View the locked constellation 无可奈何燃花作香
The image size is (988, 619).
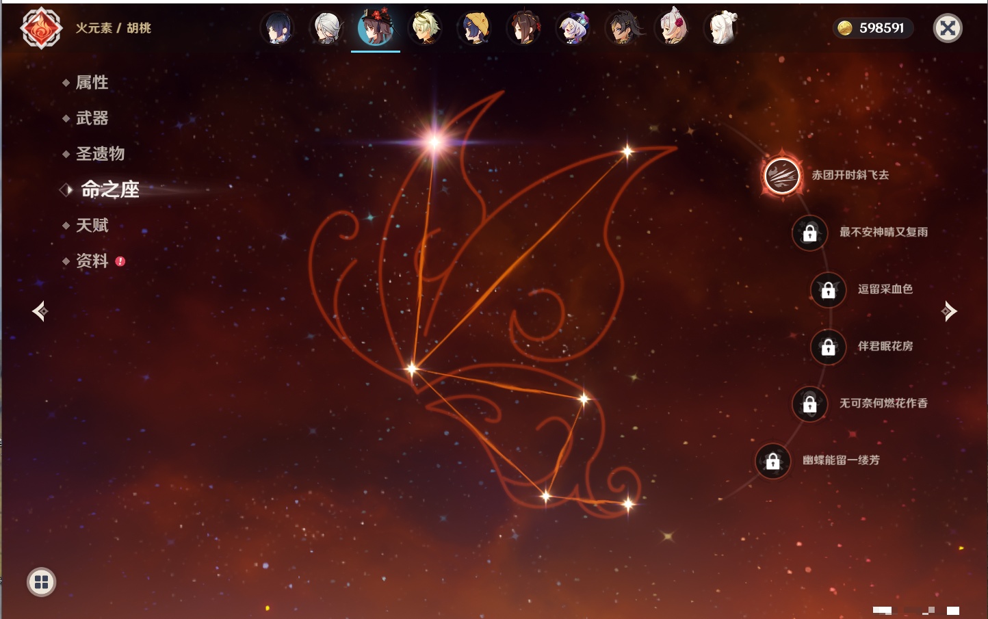click(809, 404)
